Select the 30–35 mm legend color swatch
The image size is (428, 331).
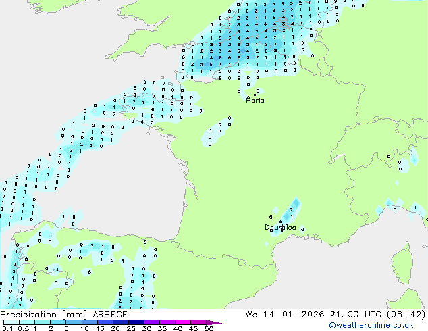pyautogui.click(x=151, y=322)
